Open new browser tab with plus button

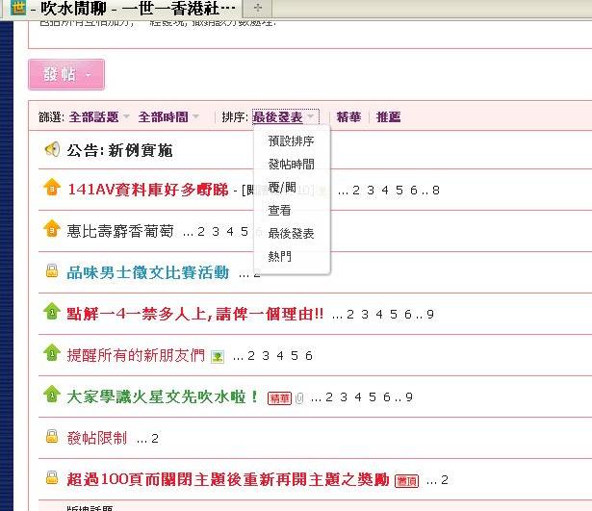257,8
